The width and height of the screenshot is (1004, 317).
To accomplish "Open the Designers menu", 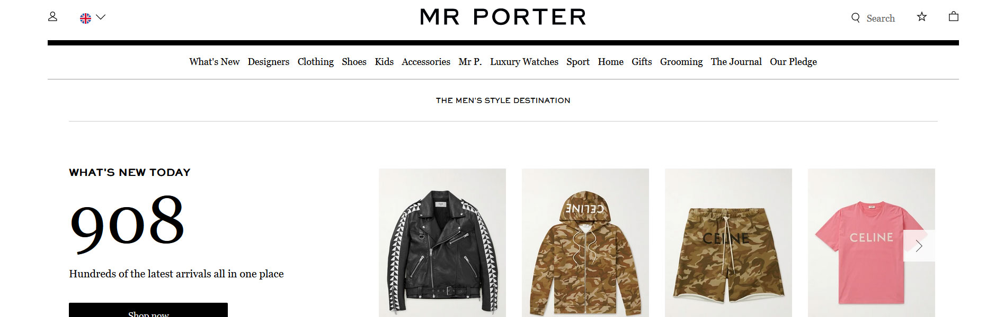I will coord(269,62).
